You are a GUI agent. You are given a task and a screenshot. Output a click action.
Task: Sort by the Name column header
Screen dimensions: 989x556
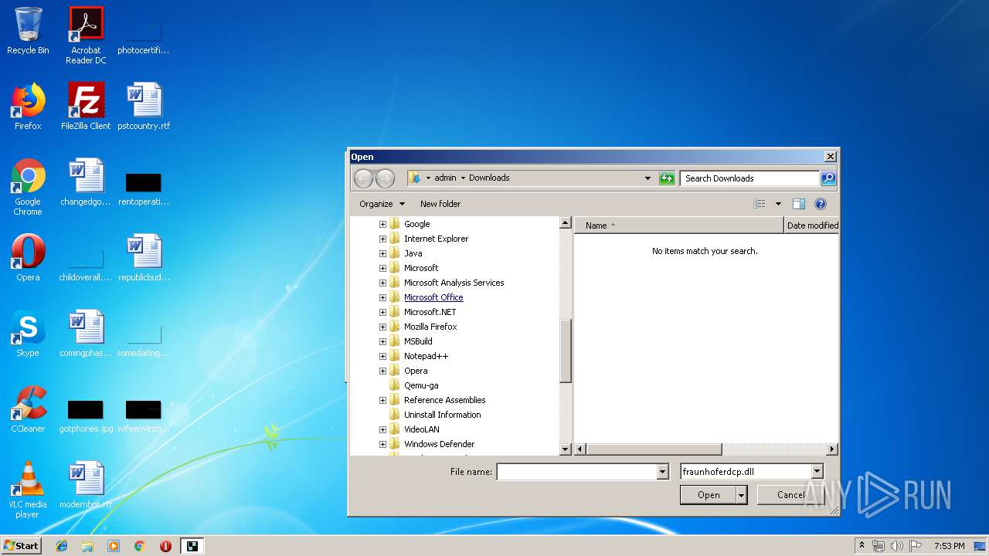coord(678,225)
